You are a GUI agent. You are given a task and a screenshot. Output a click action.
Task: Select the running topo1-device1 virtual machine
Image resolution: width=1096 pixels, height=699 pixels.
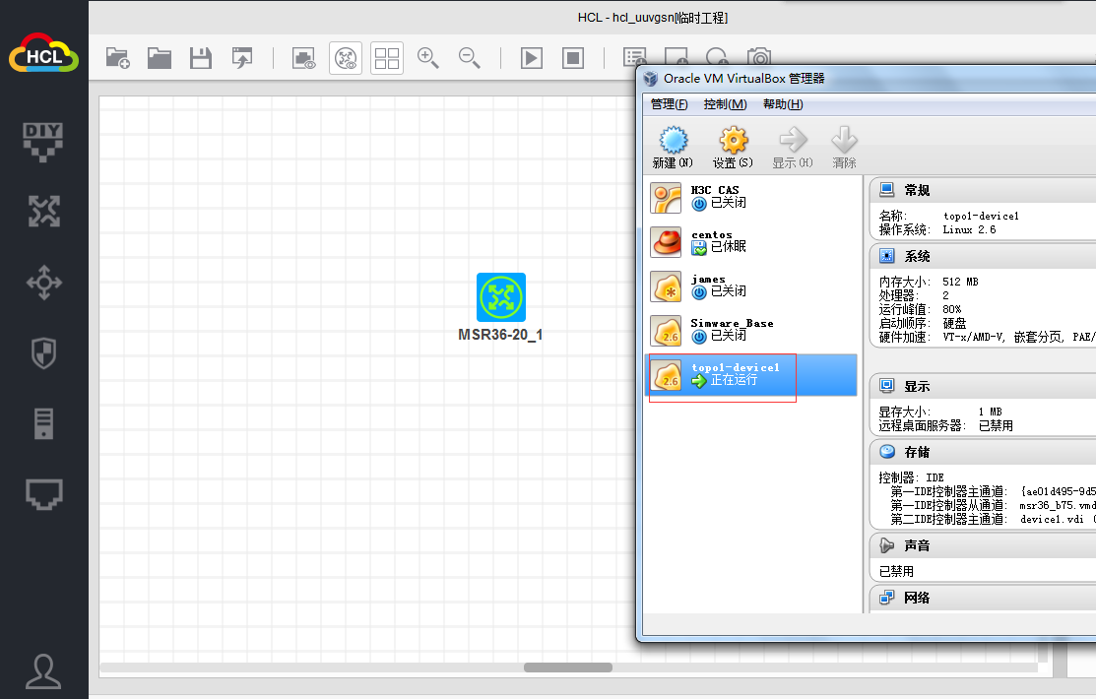tap(750, 375)
